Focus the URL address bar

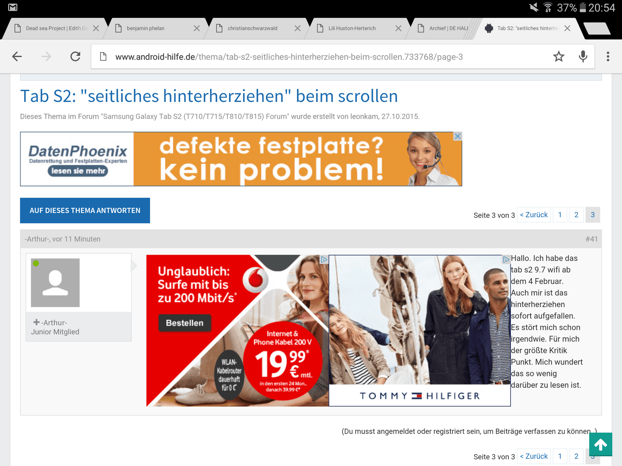tap(288, 57)
